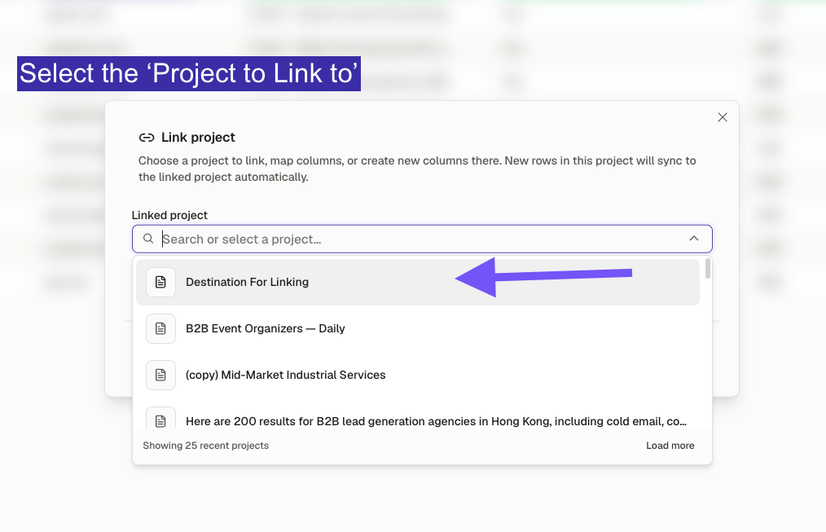Click the link icon next to Link project
The width and height of the screenshot is (826, 532).
pos(147,138)
